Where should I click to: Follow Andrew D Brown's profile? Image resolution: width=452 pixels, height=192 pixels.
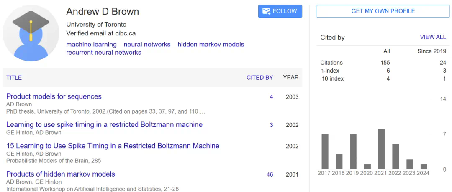pyautogui.click(x=280, y=11)
